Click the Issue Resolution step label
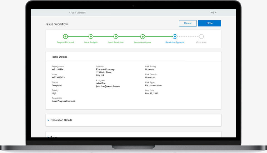Image resolution: width=267 pixels, height=153 pixels. pyautogui.click(x=116, y=42)
